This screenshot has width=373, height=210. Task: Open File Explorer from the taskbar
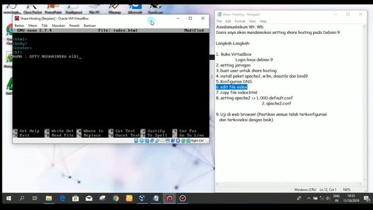pyautogui.click(x=49, y=198)
